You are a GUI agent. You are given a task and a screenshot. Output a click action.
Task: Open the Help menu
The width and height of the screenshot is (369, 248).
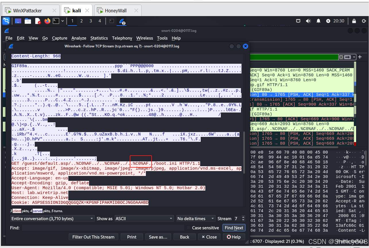pyautogui.click(x=176, y=38)
